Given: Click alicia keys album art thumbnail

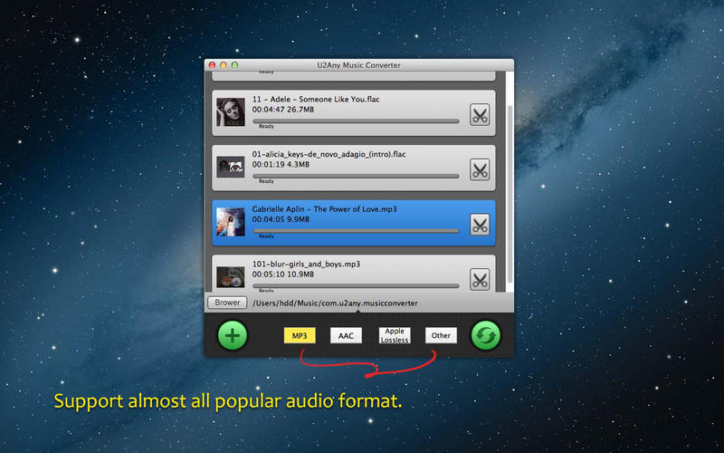Looking at the screenshot, I should [231, 167].
